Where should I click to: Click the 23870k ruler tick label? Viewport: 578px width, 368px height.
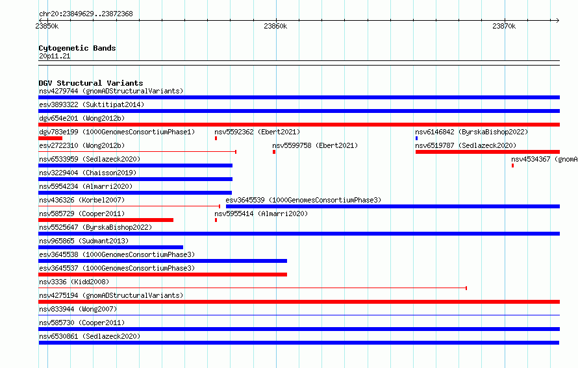504,26
